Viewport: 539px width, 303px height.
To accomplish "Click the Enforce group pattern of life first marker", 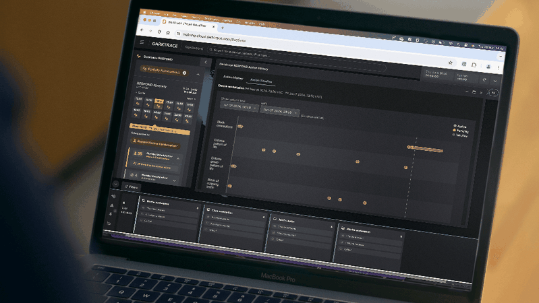I will [233, 166].
